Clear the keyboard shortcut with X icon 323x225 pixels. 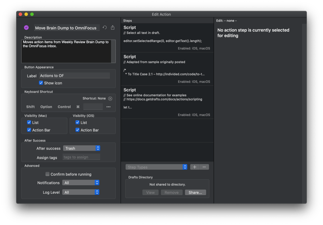coord(110,99)
